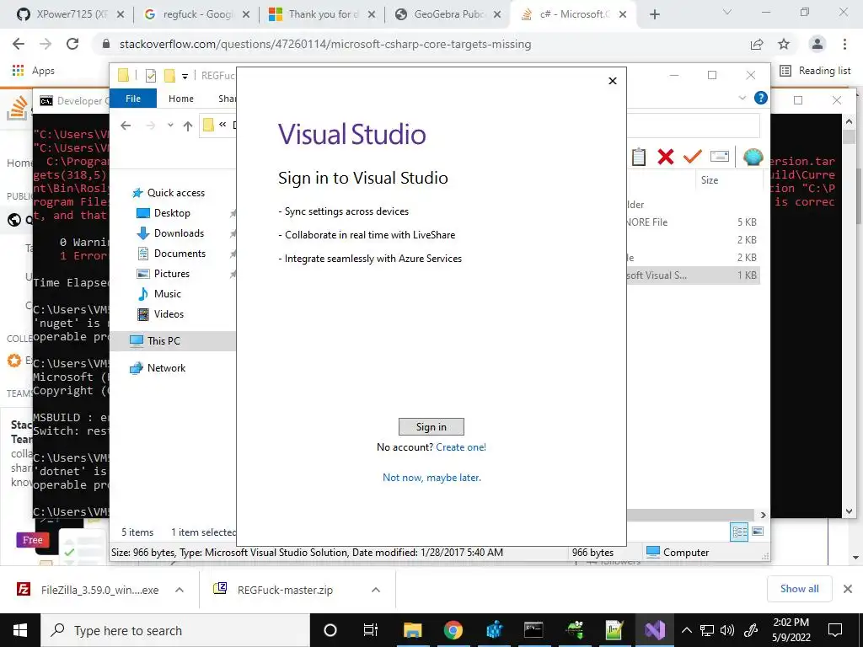Select Network in navigation pane

166,368
